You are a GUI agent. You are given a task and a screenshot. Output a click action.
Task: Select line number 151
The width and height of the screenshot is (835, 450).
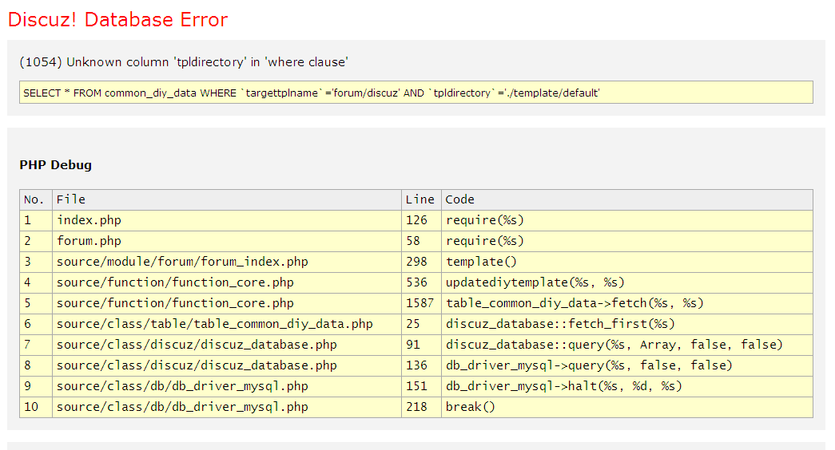click(421, 386)
